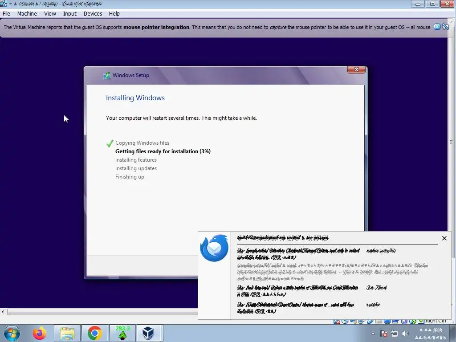Click the VM vertical scrollbar thumb
Screen dimensions: 456x342
tap(451, 142)
